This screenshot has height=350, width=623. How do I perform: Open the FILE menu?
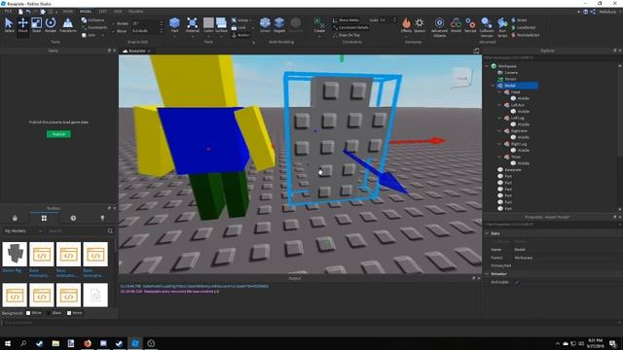pos(8,12)
